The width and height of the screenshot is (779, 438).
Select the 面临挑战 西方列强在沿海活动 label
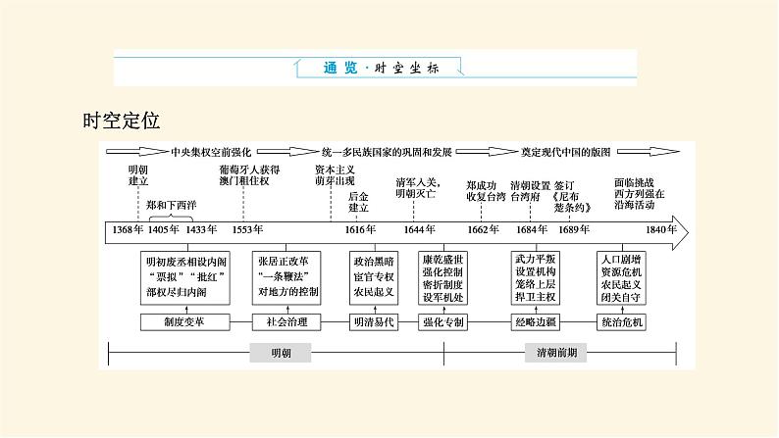(x=640, y=193)
